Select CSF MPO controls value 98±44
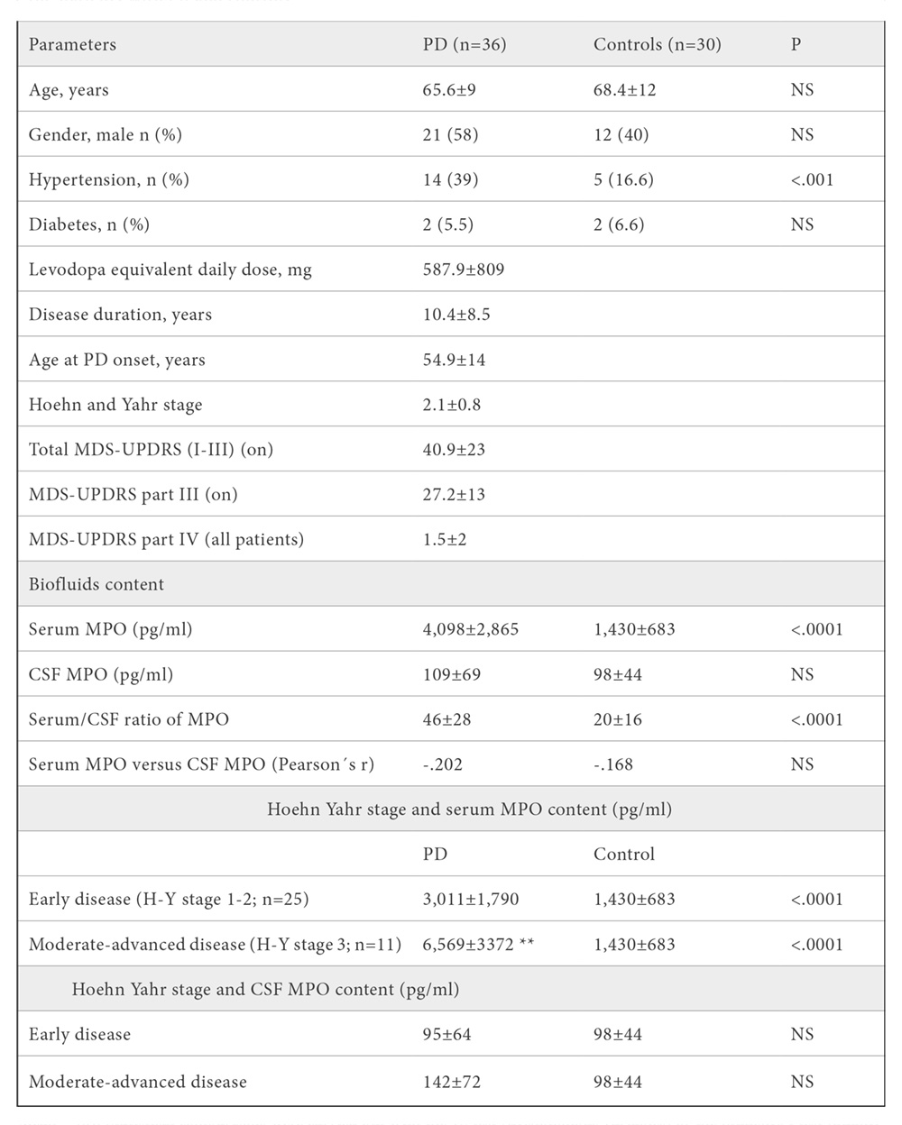 (x=618, y=674)
